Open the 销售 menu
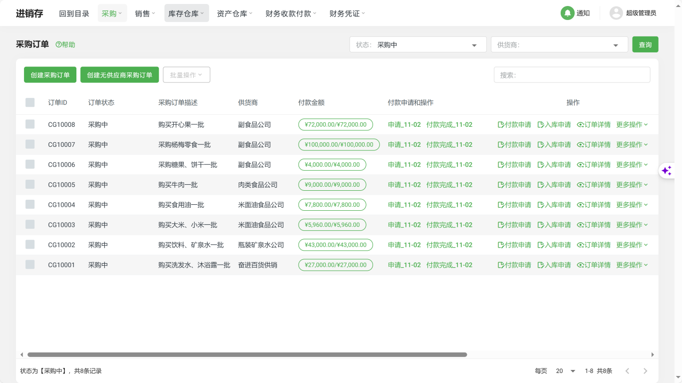The width and height of the screenshot is (682, 383). click(x=145, y=13)
